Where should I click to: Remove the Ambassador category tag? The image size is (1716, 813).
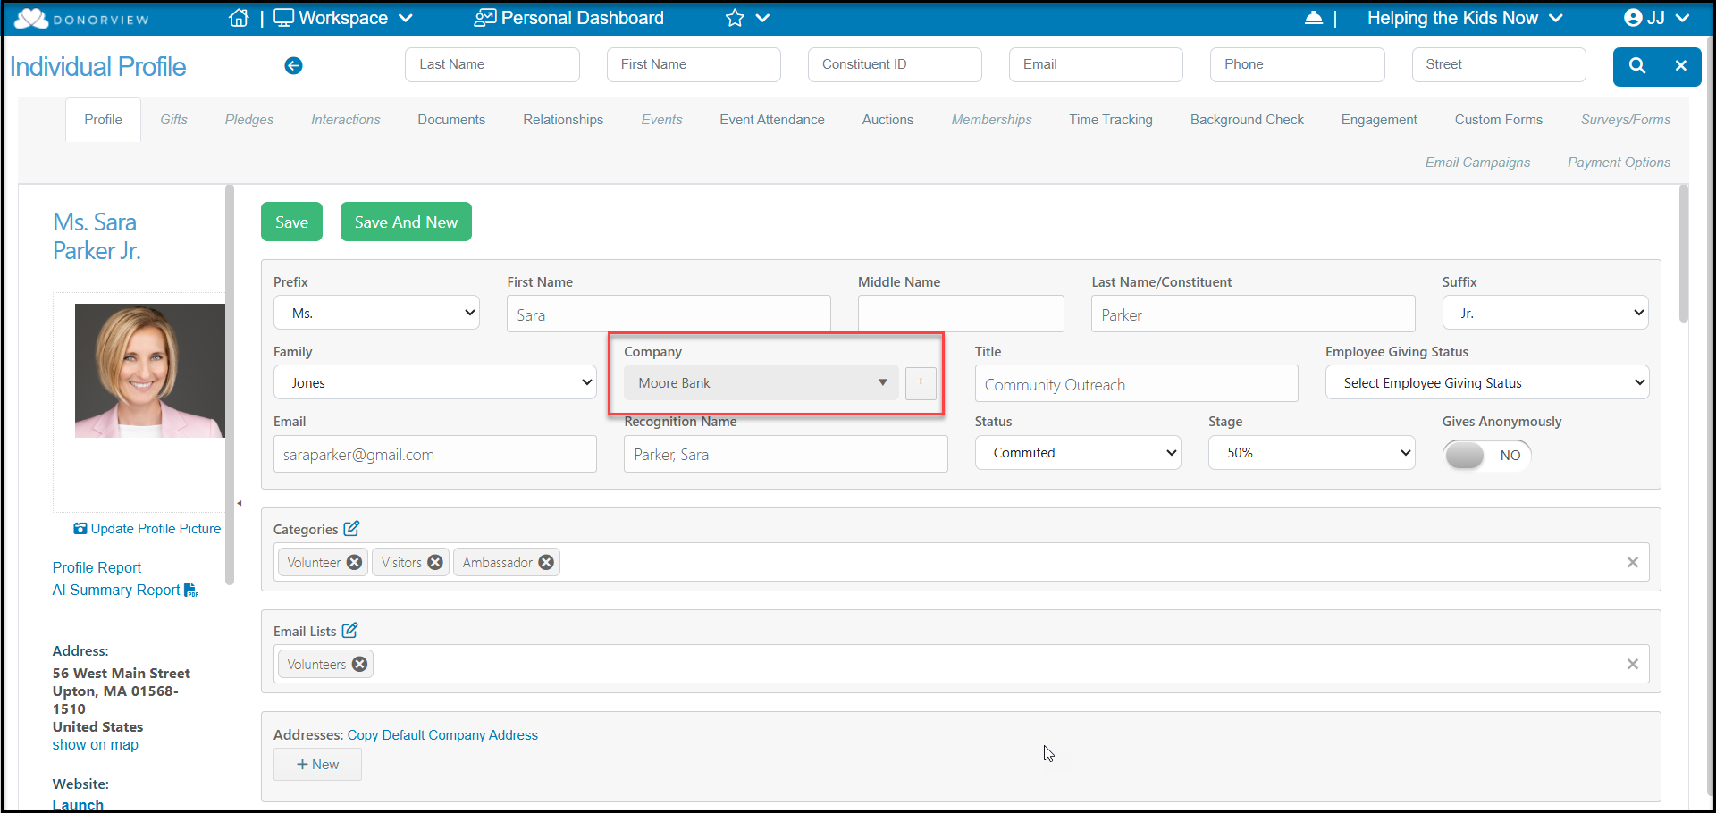coord(546,562)
